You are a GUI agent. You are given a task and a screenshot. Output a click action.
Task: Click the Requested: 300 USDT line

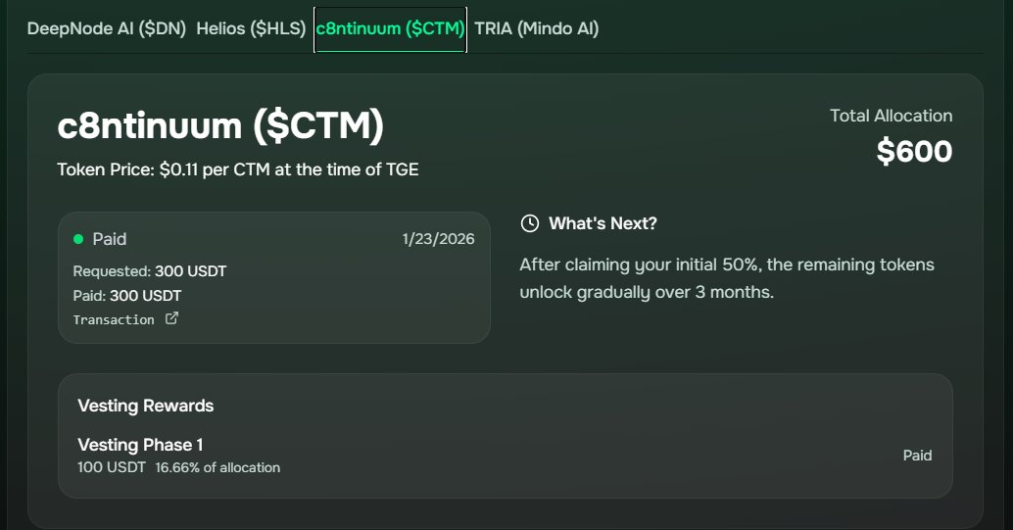point(150,270)
